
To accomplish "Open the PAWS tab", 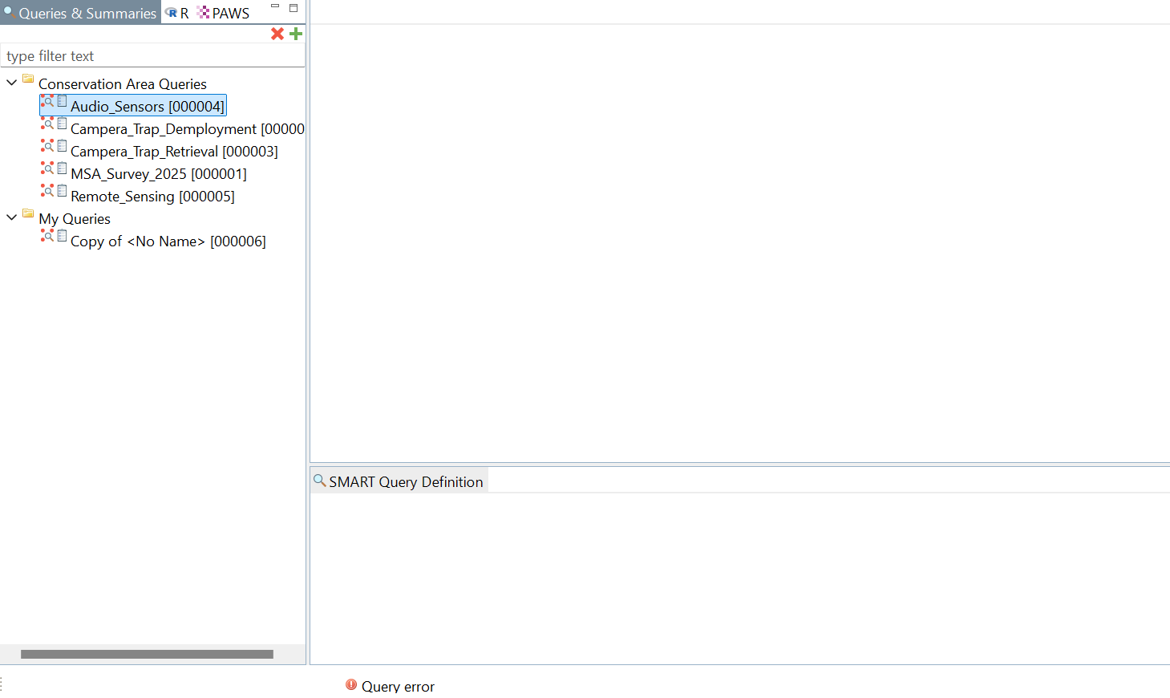I will pos(224,13).
